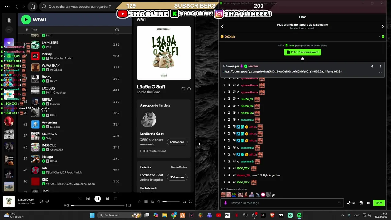The height and width of the screenshot is (220, 391).
Task: Open the L3a9a O Safi album cover
Action: (x=164, y=53)
